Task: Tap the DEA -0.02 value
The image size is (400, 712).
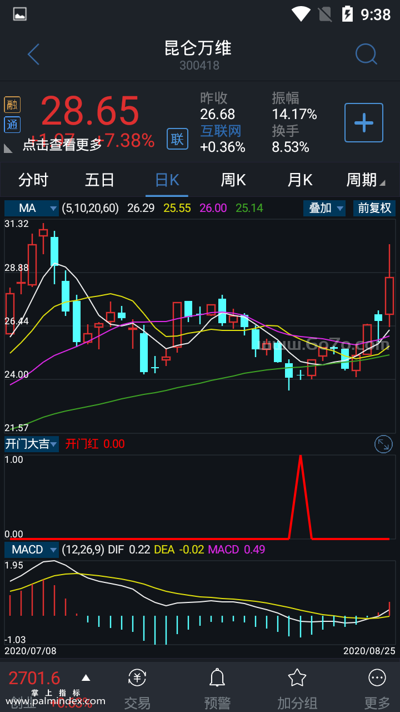Action: coord(178,550)
